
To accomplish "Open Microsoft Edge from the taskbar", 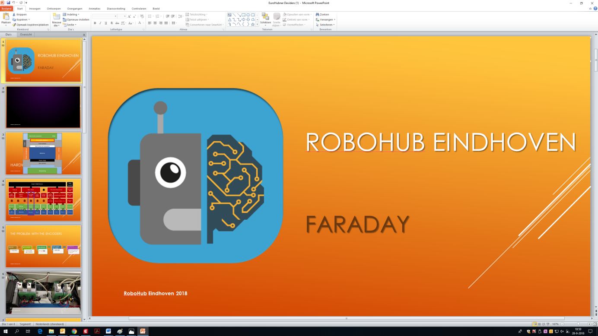I will coord(40,331).
